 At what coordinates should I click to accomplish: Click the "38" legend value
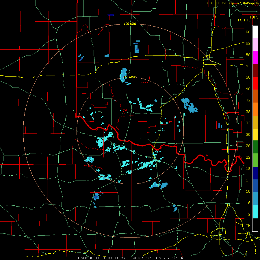[248, 112]
